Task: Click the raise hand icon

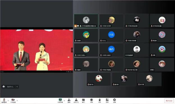Action: 100,101
